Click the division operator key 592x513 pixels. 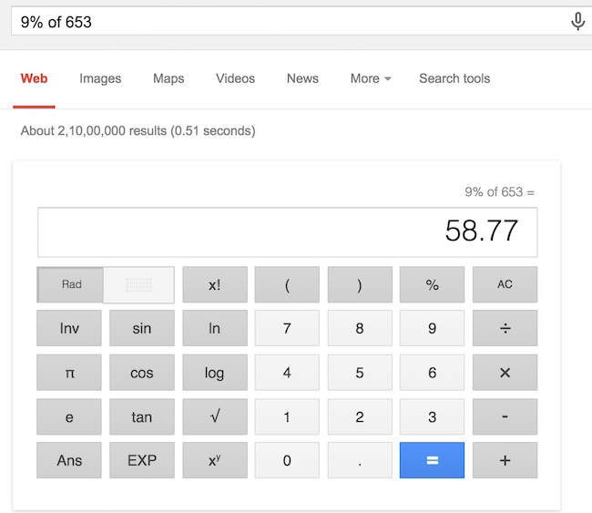[x=505, y=328]
